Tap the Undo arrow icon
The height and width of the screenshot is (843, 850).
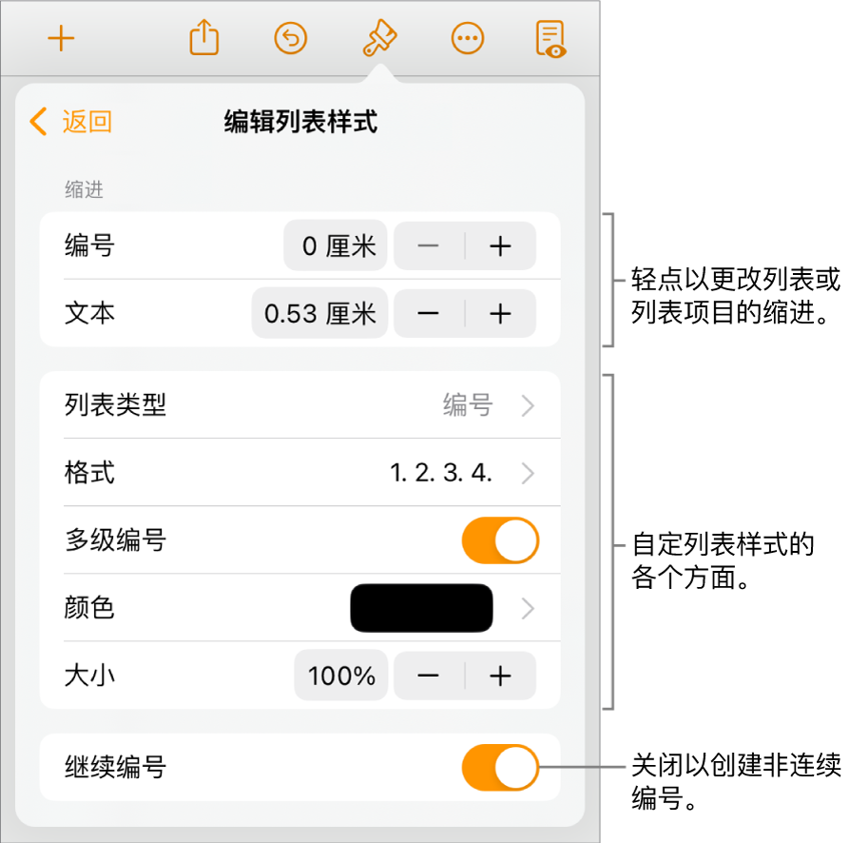(291, 38)
